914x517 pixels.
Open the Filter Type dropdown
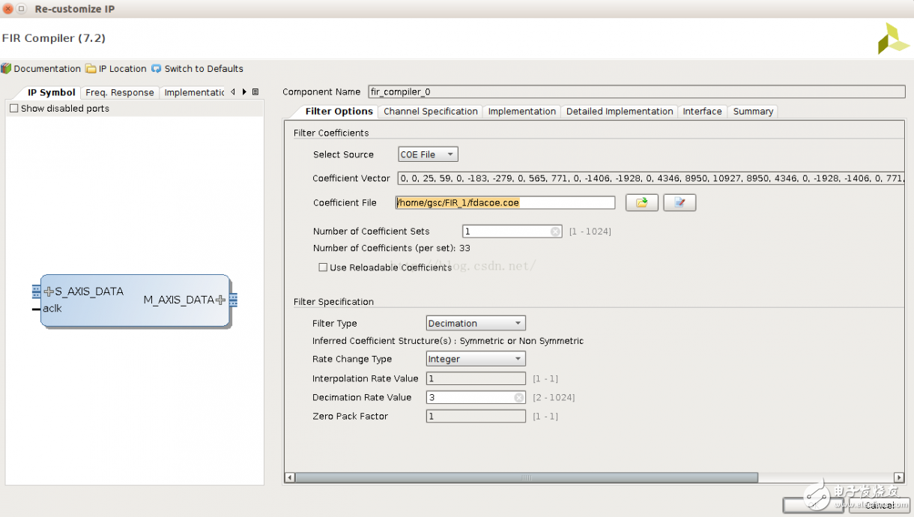pos(476,324)
